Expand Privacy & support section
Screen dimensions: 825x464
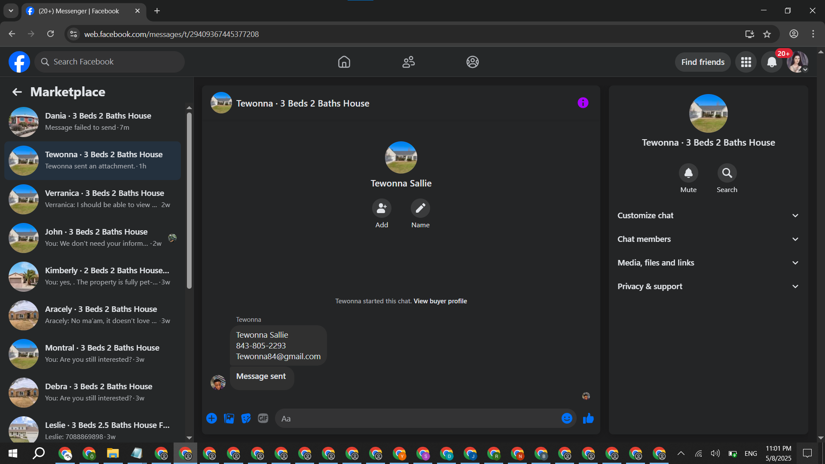tap(709, 287)
